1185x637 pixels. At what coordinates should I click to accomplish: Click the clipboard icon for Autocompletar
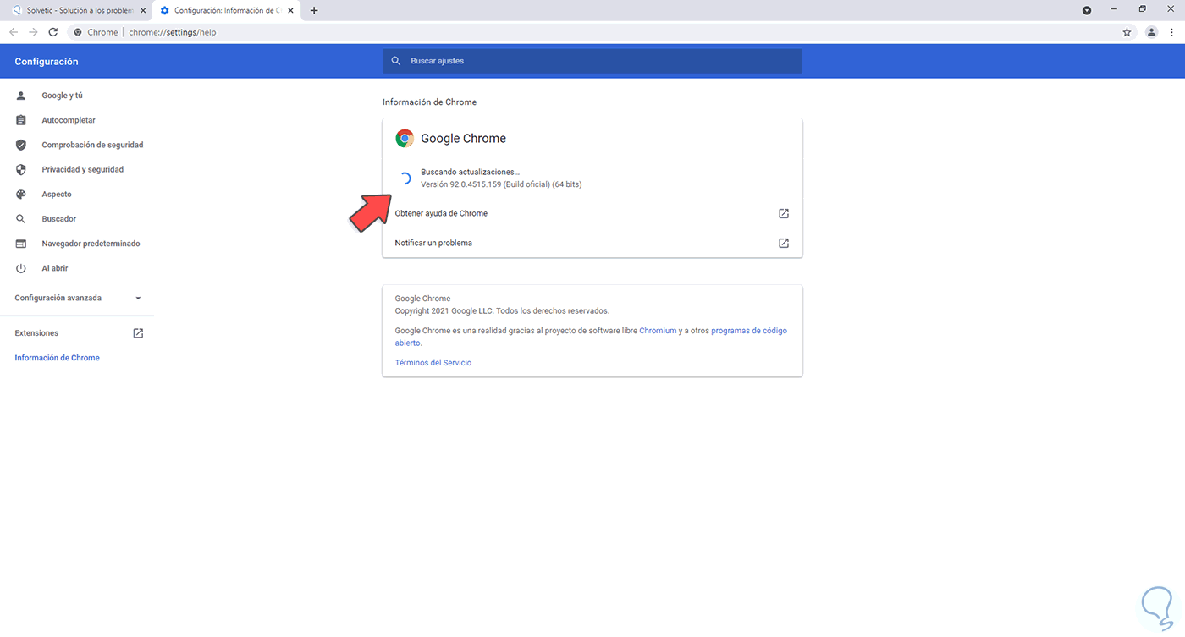pos(21,120)
